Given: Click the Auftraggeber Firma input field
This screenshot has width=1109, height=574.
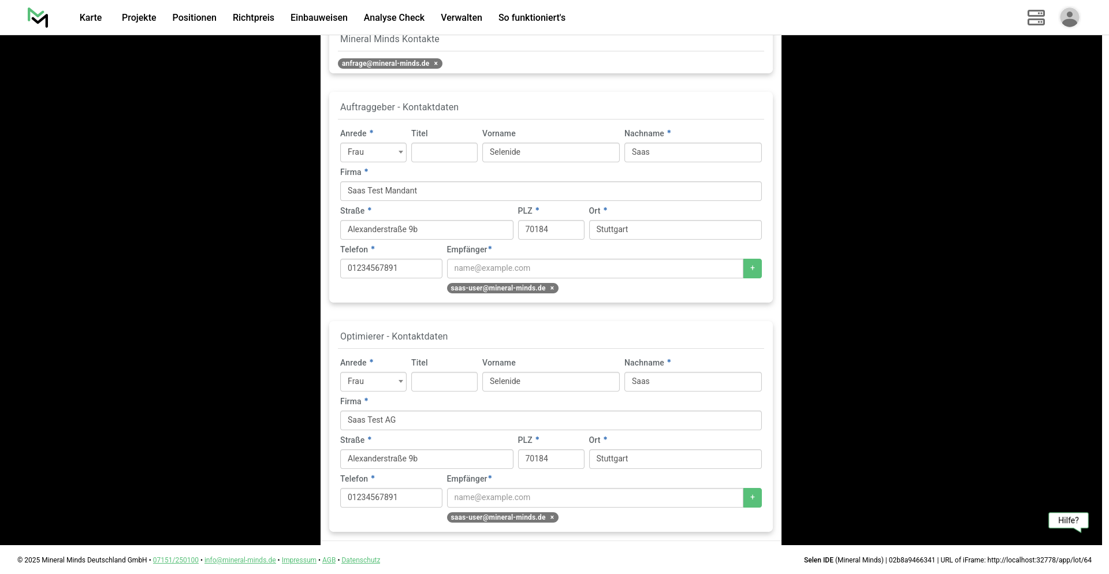Looking at the screenshot, I should (550, 191).
